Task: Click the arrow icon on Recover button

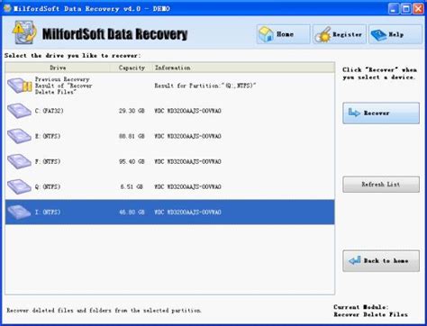Action: pos(354,113)
